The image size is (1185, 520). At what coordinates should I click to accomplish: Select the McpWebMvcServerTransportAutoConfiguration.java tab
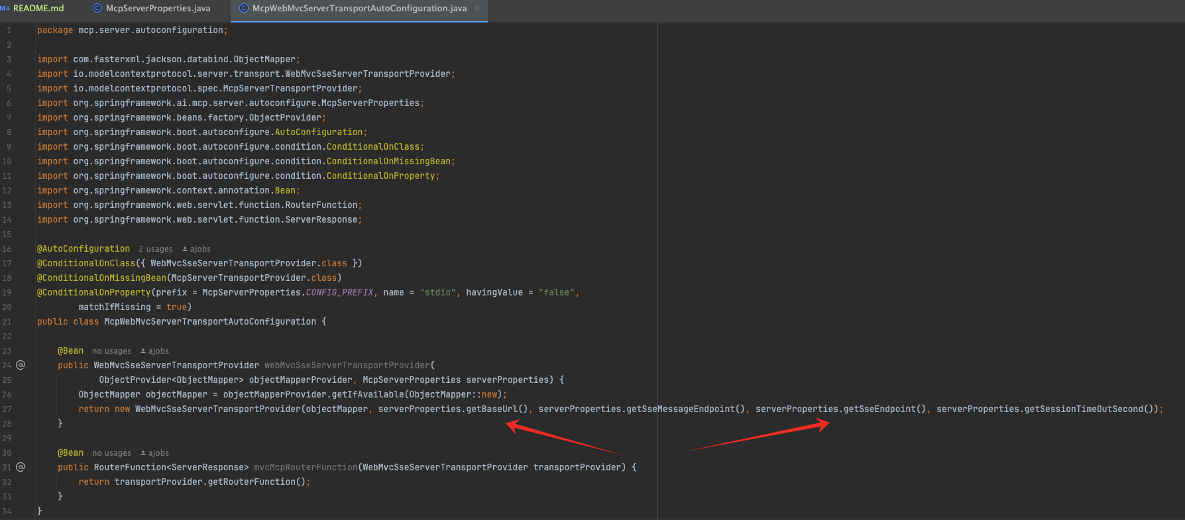(359, 9)
